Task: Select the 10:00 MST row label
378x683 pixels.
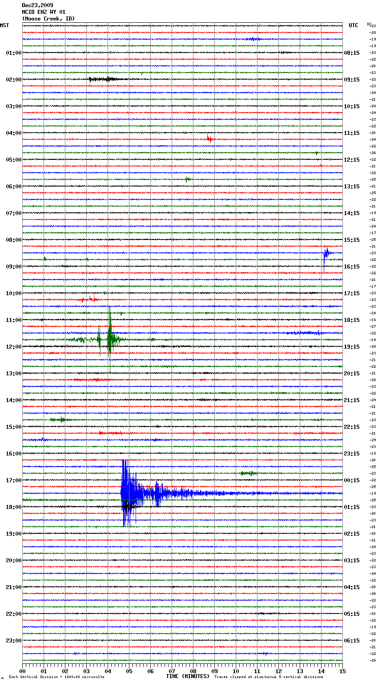Action: [14, 293]
